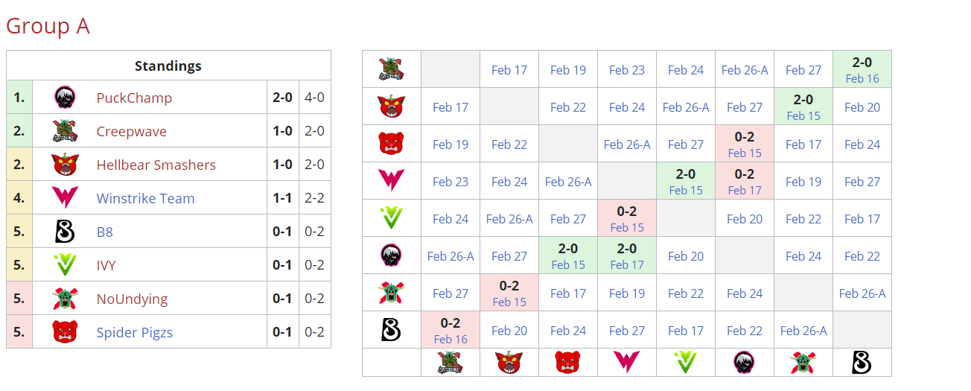Viewport: 971px width, 391px height.
Task: Open the Winstrike Team link in the standings
Action: (145, 199)
